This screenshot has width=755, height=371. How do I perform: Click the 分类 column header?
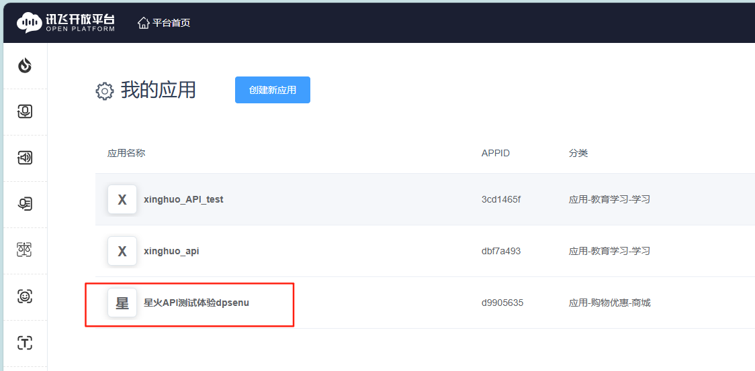[578, 153]
